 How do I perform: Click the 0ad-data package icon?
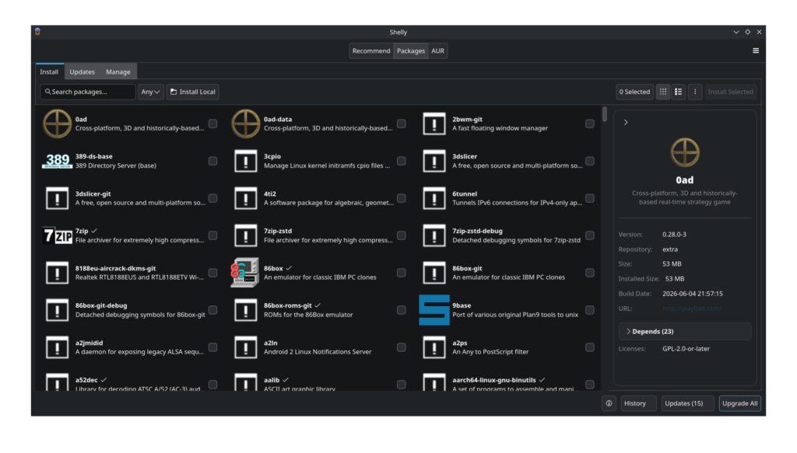point(245,124)
